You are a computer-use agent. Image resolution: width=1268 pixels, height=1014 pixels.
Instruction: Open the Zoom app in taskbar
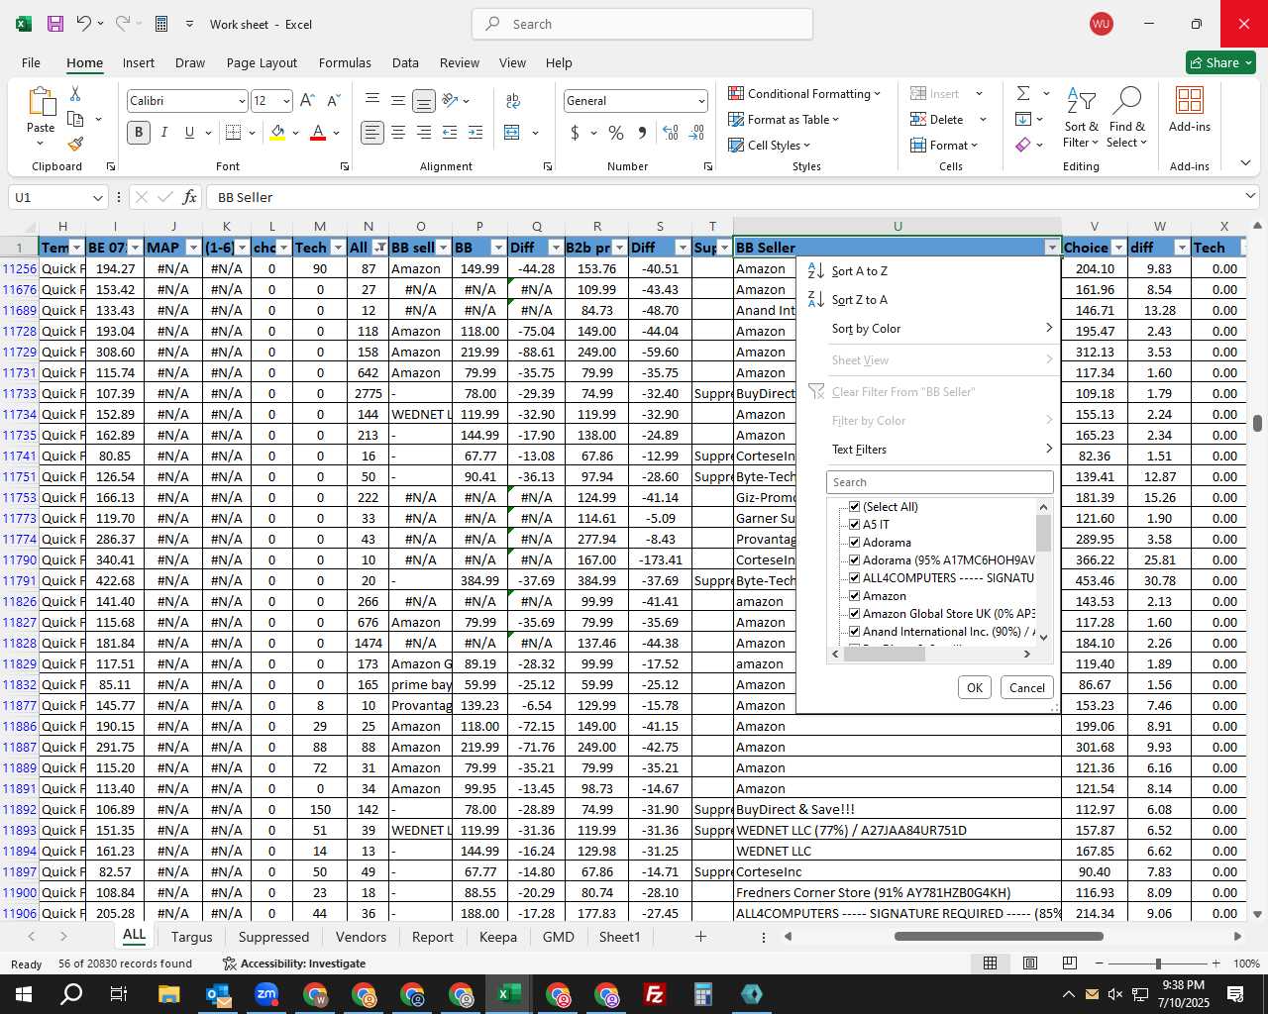click(266, 993)
